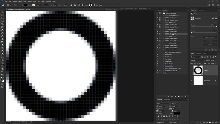This screenshot has height=124, width=220.
Task: Click the Fill color swatch
Action: click(x=25, y=5)
